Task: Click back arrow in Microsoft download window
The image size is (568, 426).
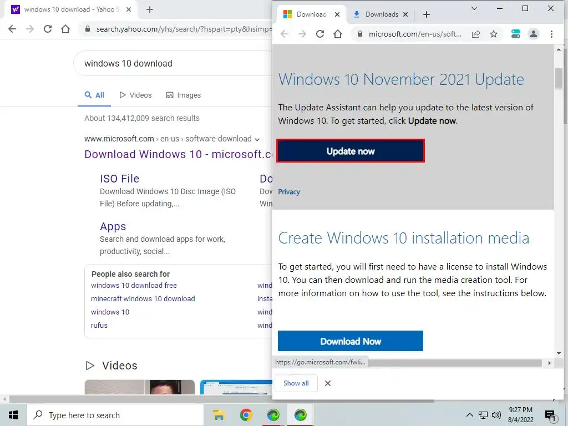Action: [285, 34]
